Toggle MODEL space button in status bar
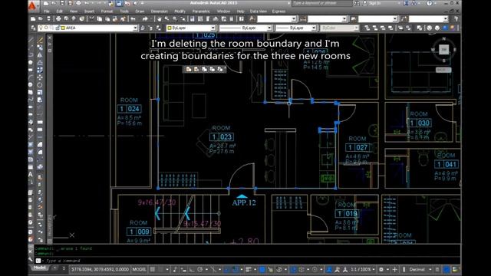The image size is (491, 276). coord(139,269)
